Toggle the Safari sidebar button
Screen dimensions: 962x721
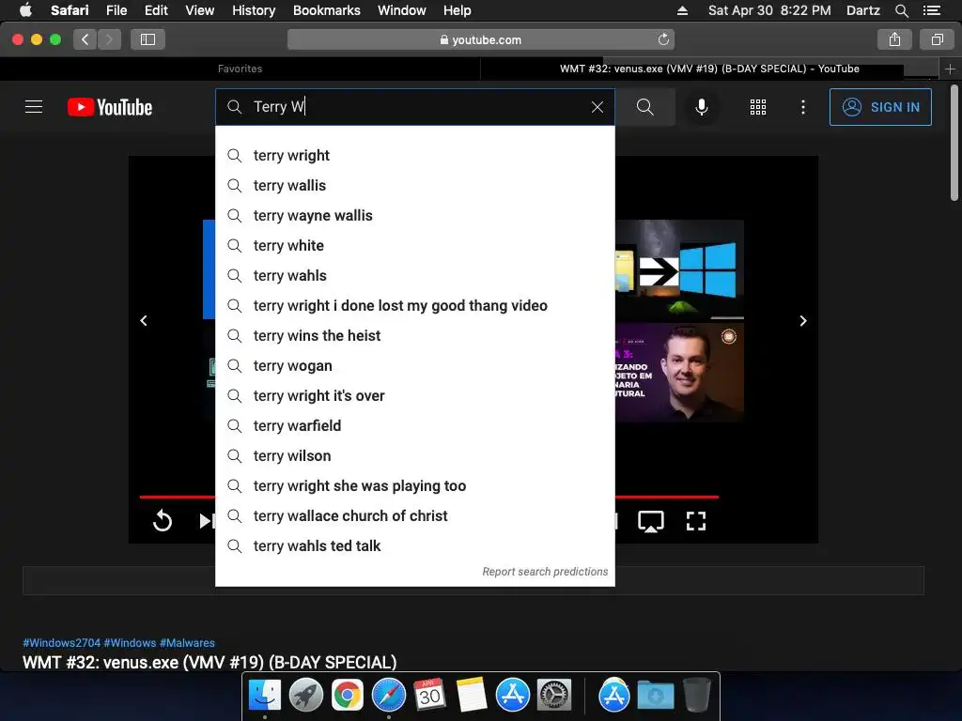click(x=147, y=39)
